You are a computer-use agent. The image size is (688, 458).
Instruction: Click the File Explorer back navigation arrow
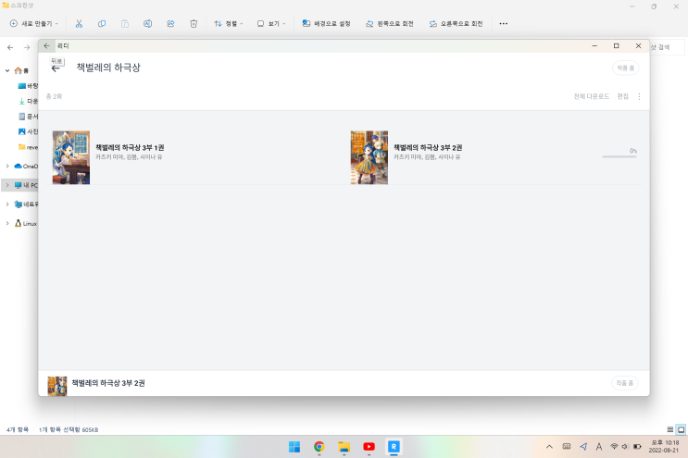(10, 47)
